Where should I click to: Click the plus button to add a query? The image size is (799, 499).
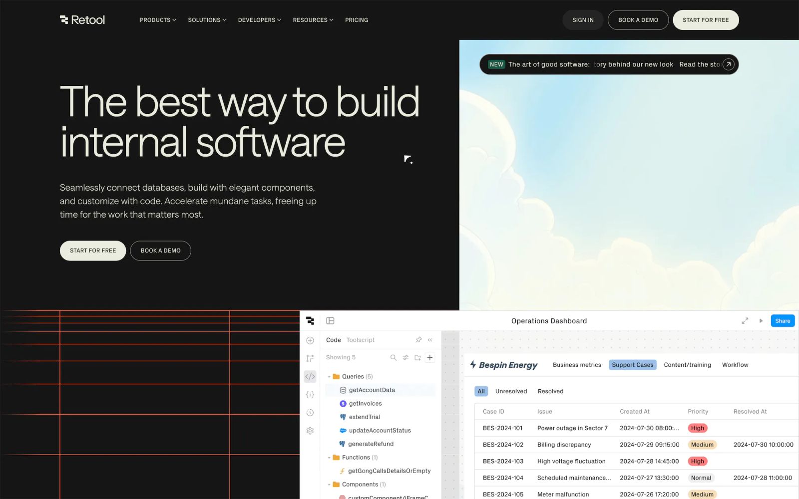(430, 357)
